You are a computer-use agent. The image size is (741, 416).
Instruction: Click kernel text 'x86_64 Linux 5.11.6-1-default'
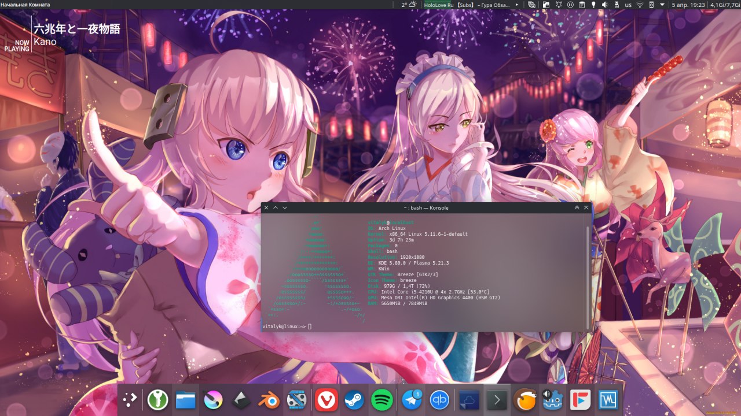429,234
